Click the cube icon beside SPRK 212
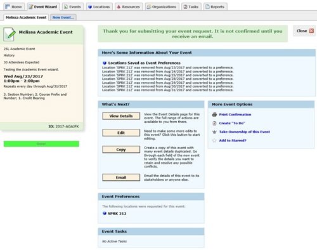This screenshot has height=250, width=317. coord(104,213)
